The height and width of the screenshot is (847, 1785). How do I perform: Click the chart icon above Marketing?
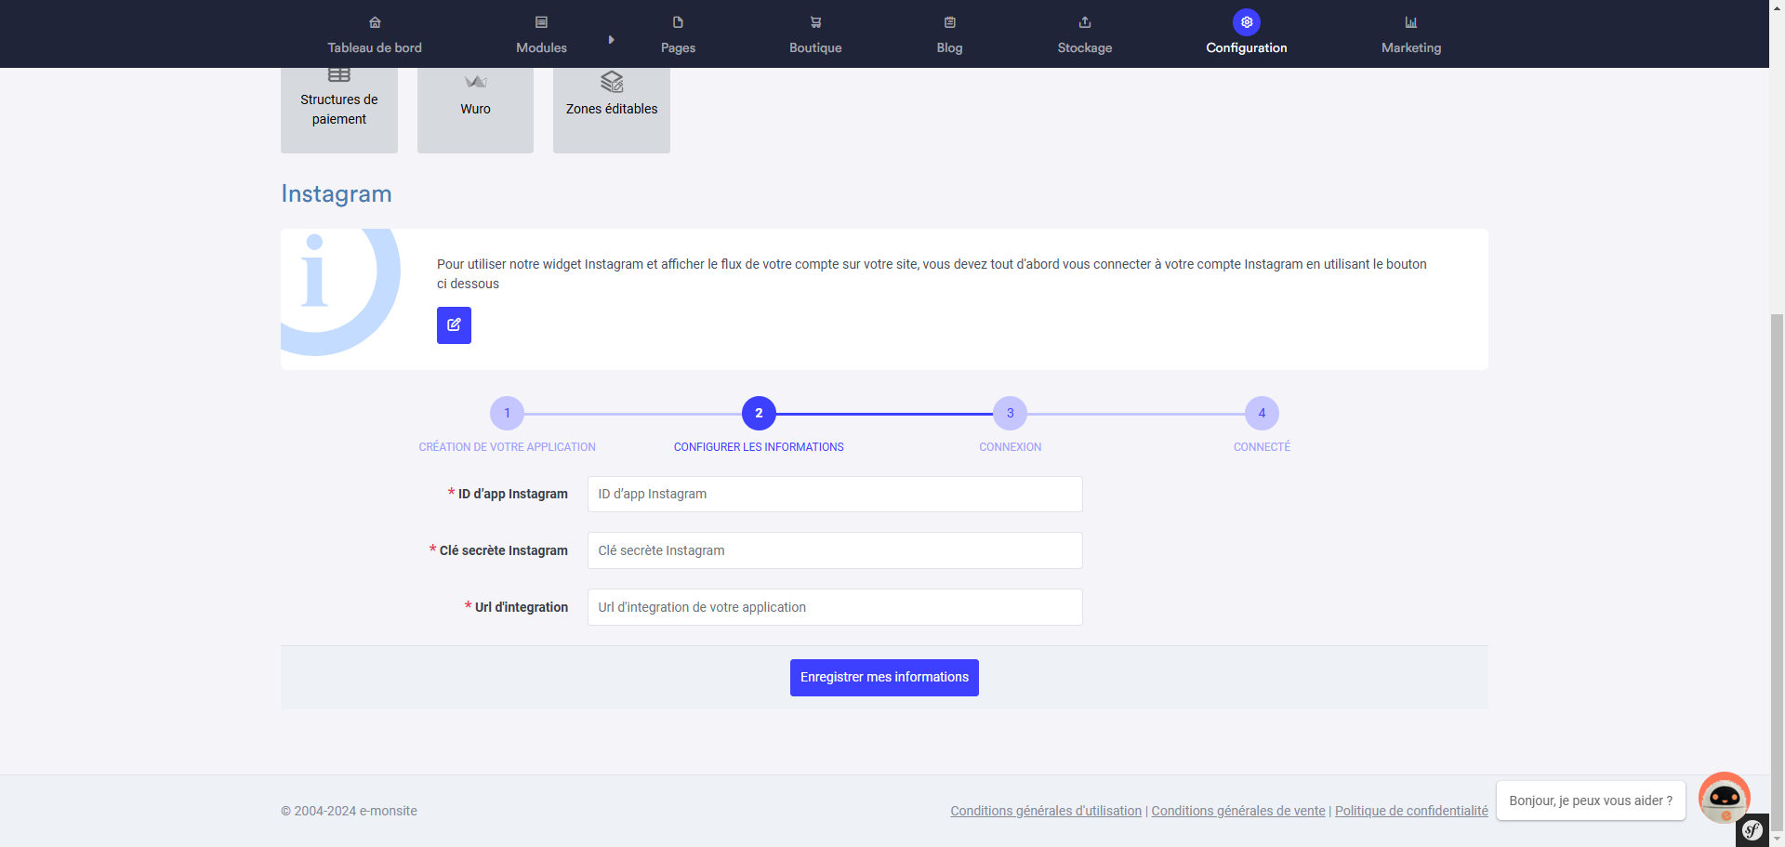[1411, 22]
